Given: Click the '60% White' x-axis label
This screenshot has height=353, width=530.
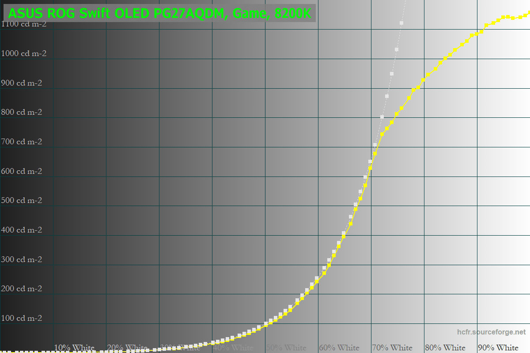Looking at the screenshot, I should pos(339,348).
